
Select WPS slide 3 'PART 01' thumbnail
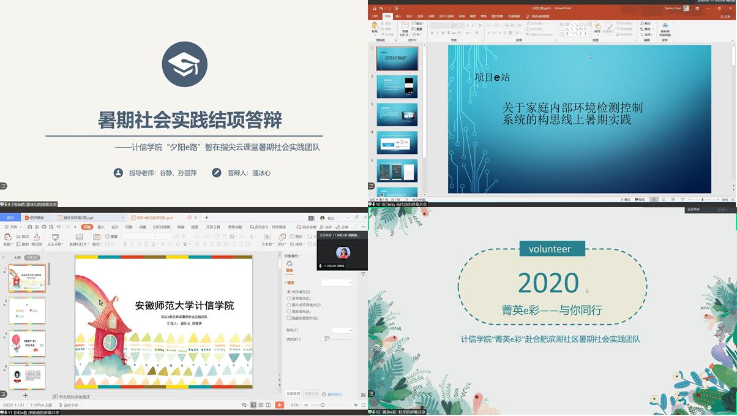coord(27,344)
